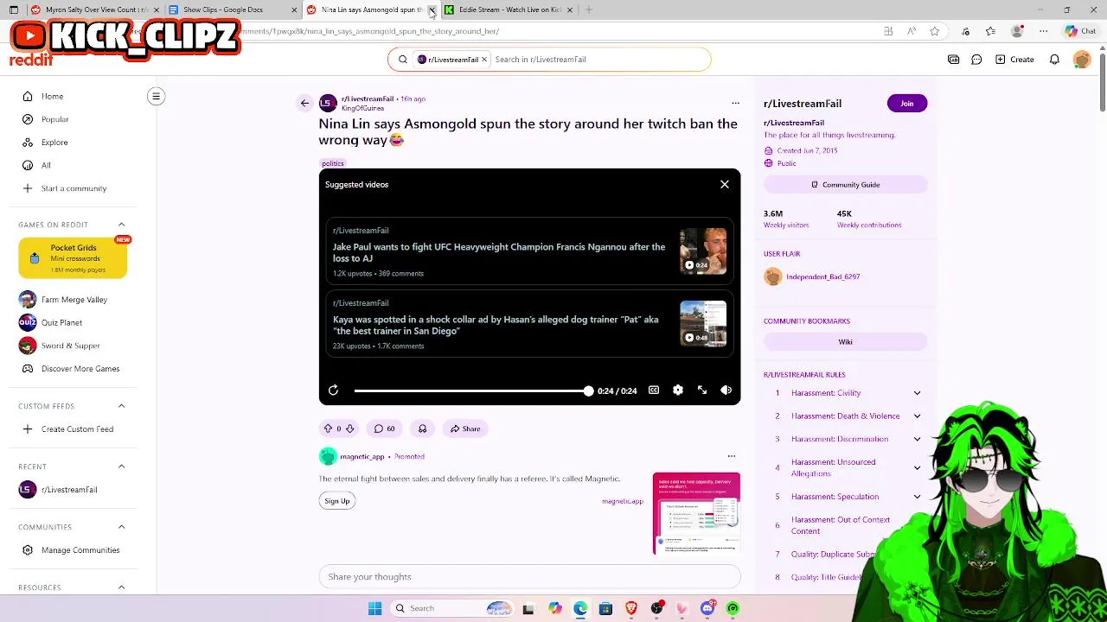
Task: Expand rule 4 Harassment: Unsourced Allegations
Action: click(917, 467)
